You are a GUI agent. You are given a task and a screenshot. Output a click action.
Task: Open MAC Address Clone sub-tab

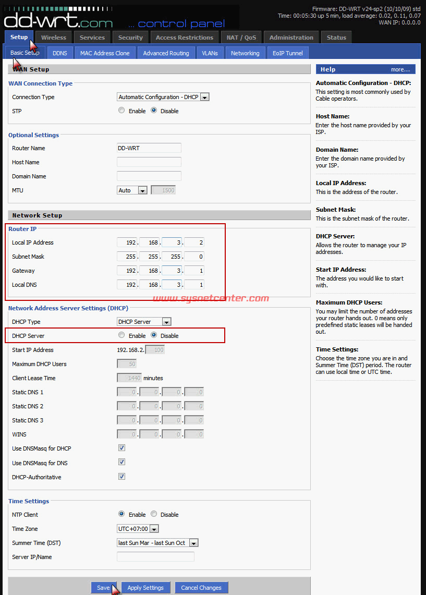point(105,53)
